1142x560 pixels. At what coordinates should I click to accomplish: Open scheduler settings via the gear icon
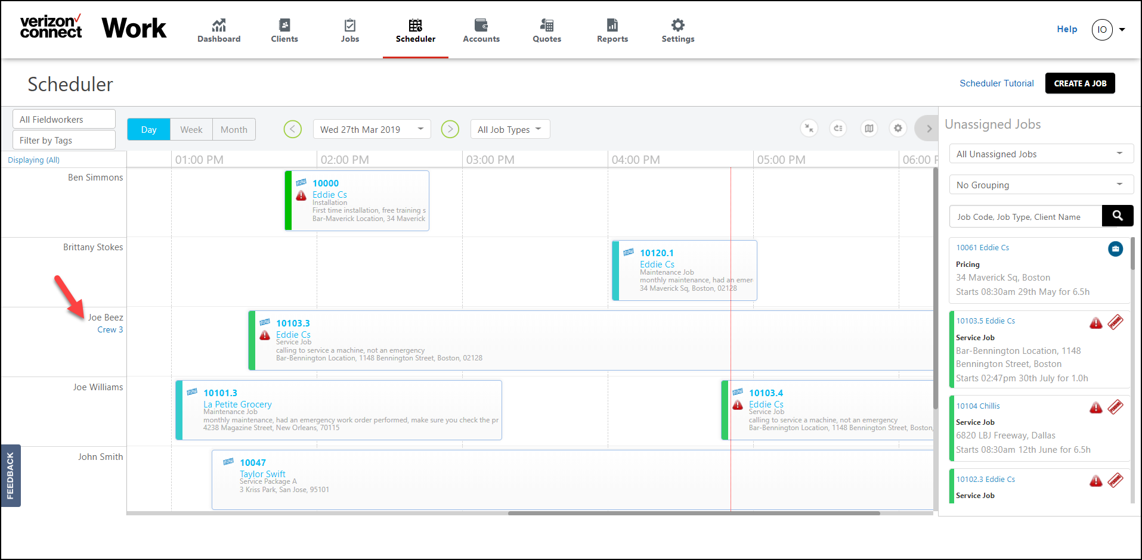tap(897, 128)
